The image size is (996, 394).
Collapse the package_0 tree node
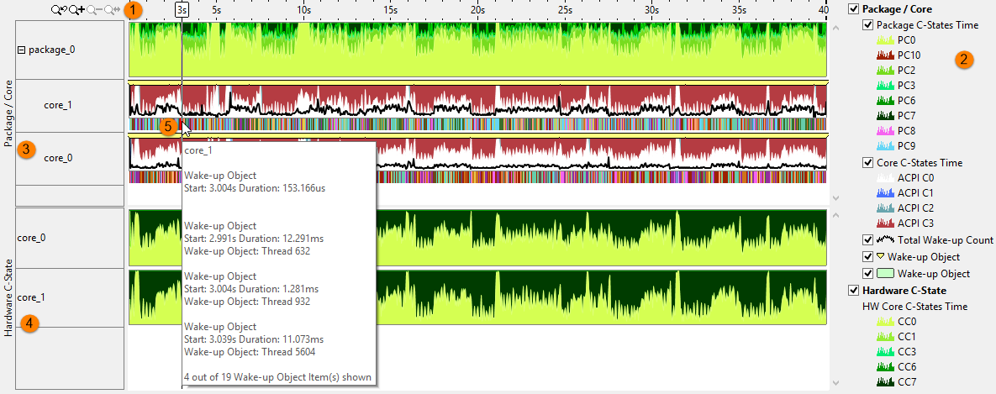(x=22, y=50)
